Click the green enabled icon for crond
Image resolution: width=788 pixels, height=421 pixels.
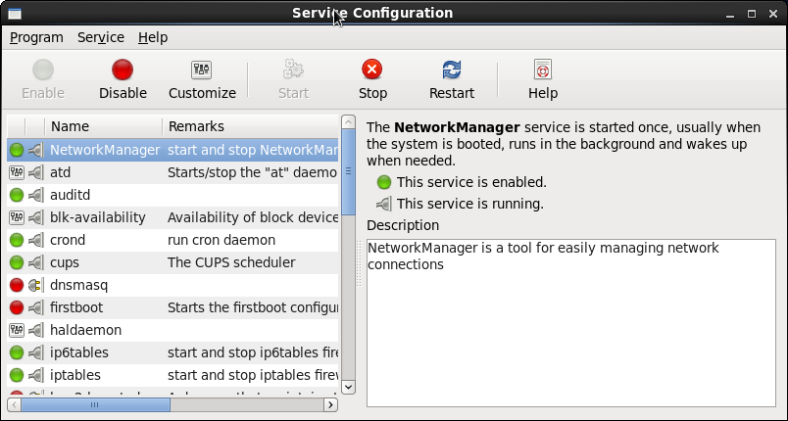17,240
